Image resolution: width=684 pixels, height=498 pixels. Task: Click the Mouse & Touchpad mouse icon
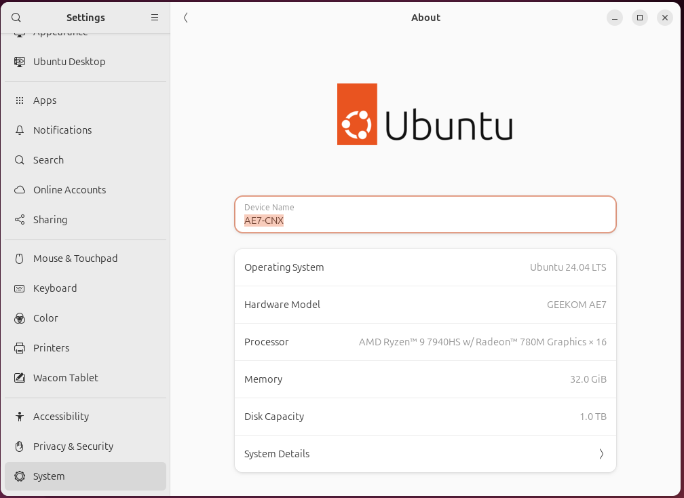coord(20,258)
